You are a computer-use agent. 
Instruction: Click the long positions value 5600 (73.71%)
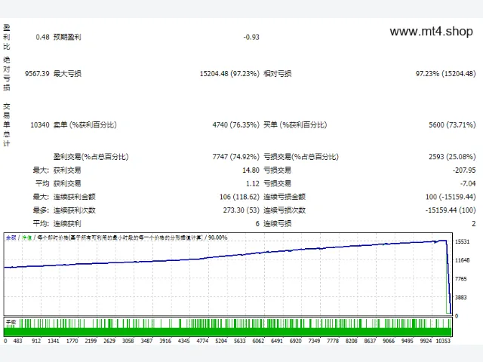[x=452, y=125]
